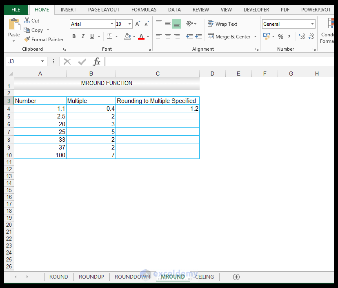Click the Increase Decimal icon
Viewport: 338px width, 288px height.
[x=301, y=36]
